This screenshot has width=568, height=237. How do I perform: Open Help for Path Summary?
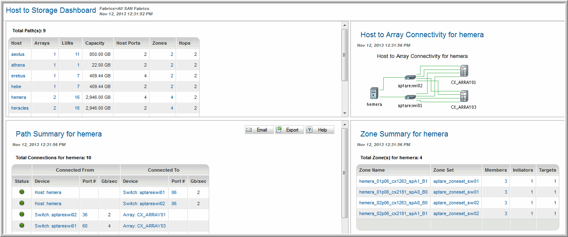coord(319,130)
